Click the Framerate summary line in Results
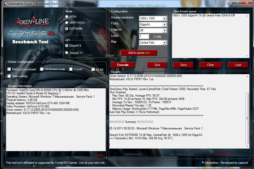This screenshot has width=254, height=169. (x=141, y=138)
